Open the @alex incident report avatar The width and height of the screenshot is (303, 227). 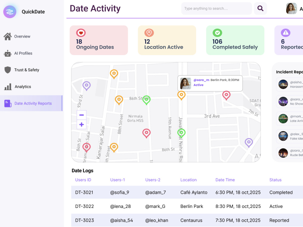(283, 136)
